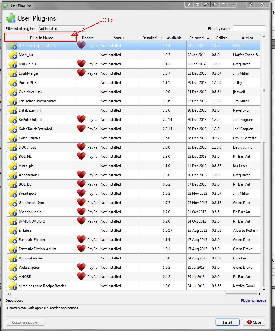Image resolution: width=275 pixels, height=331 pixels.
Task: Click the donate heart for EpubMerge
Action: tap(81, 73)
